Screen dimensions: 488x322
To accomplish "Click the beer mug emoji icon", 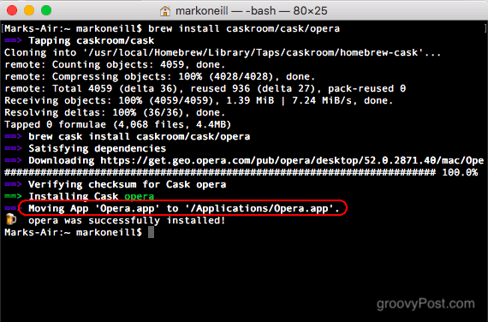I will click(11, 219).
